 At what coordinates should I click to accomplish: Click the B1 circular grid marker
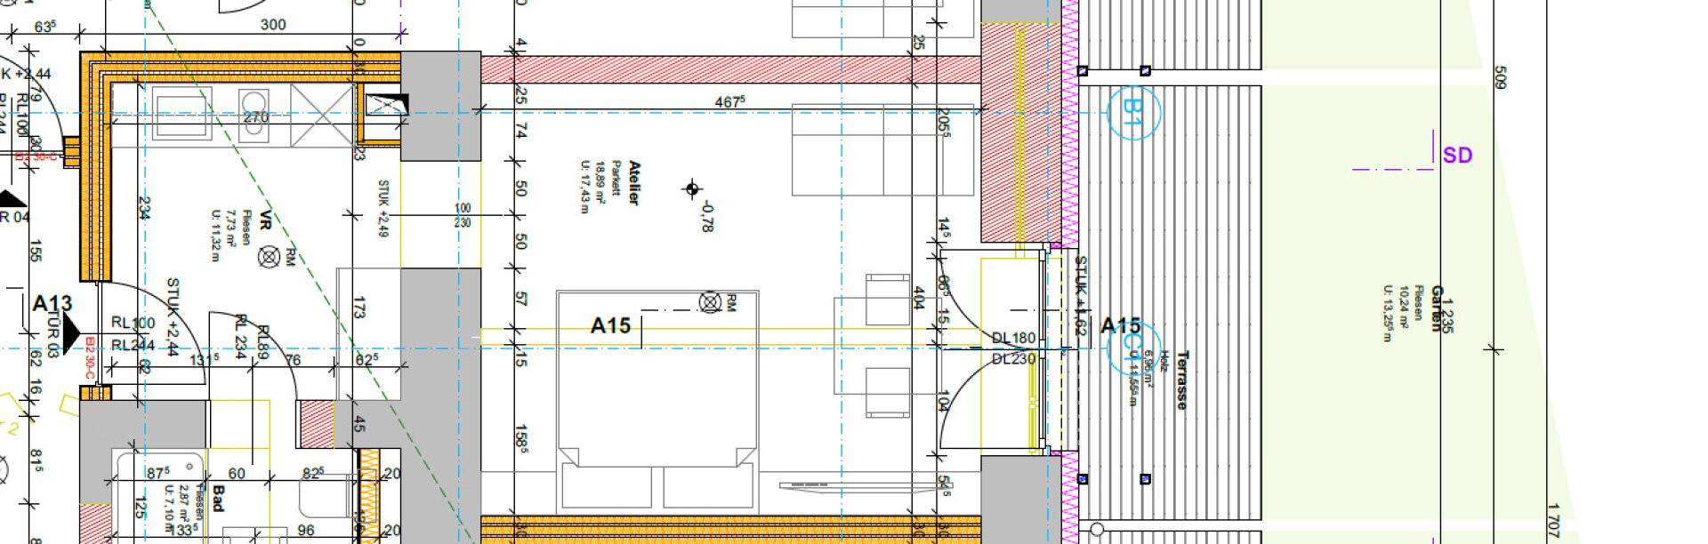click(1132, 112)
